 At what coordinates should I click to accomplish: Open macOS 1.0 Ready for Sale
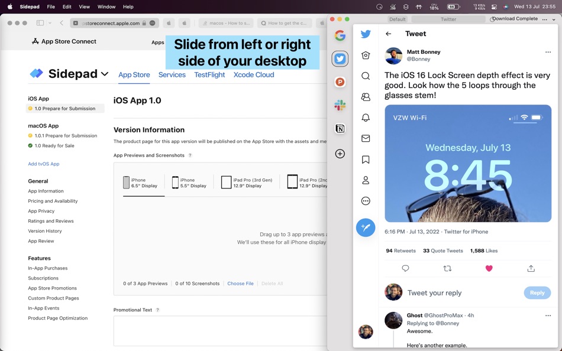[x=51, y=146]
